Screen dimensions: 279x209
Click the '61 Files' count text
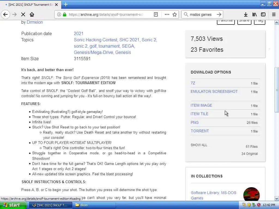point(251,147)
